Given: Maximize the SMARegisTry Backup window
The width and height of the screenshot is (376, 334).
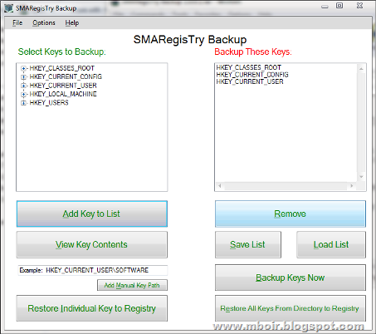Looking at the screenshot, I should point(339,6).
